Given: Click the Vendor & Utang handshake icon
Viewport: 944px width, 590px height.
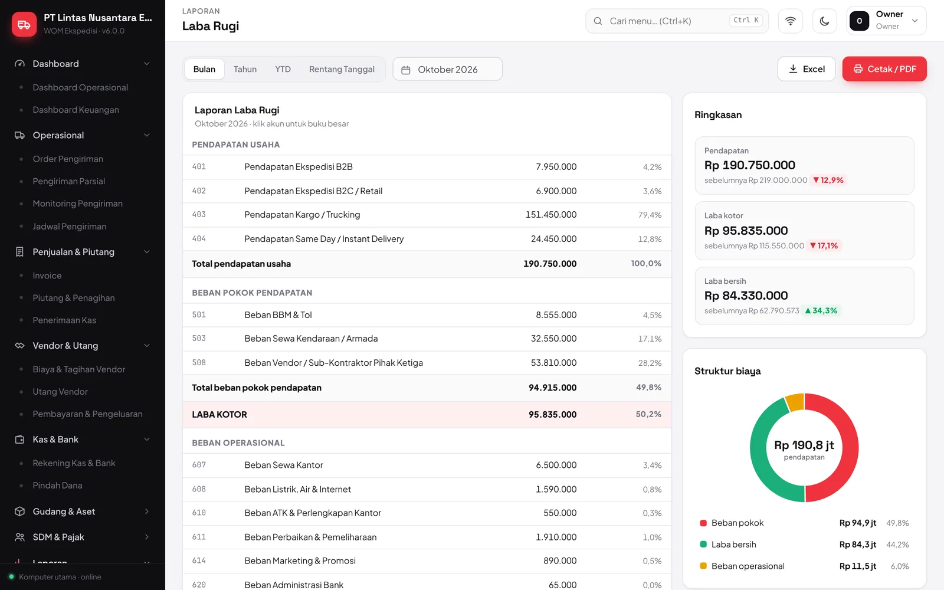Looking at the screenshot, I should pos(19,346).
